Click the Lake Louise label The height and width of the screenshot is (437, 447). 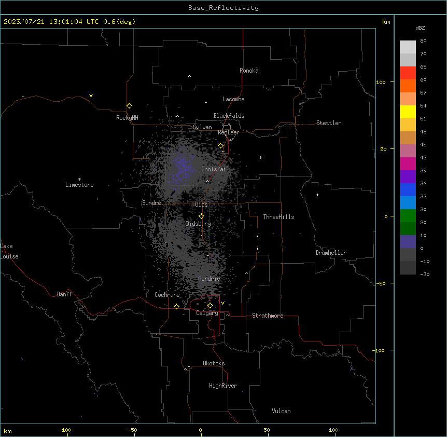tap(9, 251)
